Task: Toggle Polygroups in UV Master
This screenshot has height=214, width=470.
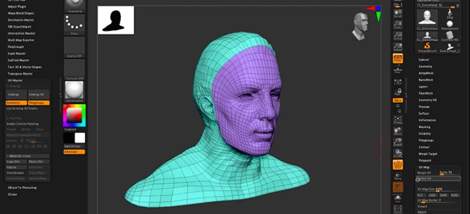Action: coord(39,103)
